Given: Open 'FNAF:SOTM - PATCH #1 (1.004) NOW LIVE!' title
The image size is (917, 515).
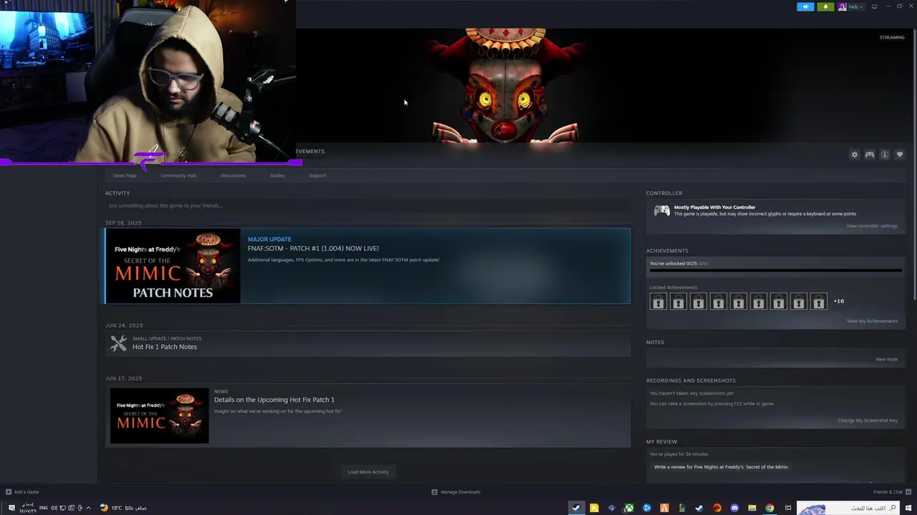Looking at the screenshot, I should pos(313,248).
